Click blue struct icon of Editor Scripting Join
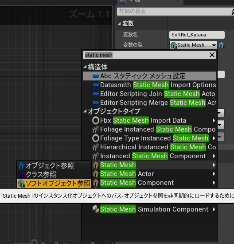Viewport: 234px width, 244px height. 96,94
